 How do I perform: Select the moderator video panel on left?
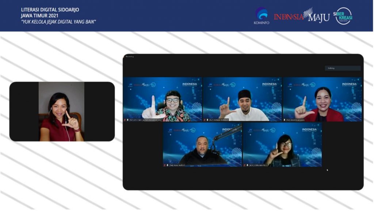click(62, 112)
